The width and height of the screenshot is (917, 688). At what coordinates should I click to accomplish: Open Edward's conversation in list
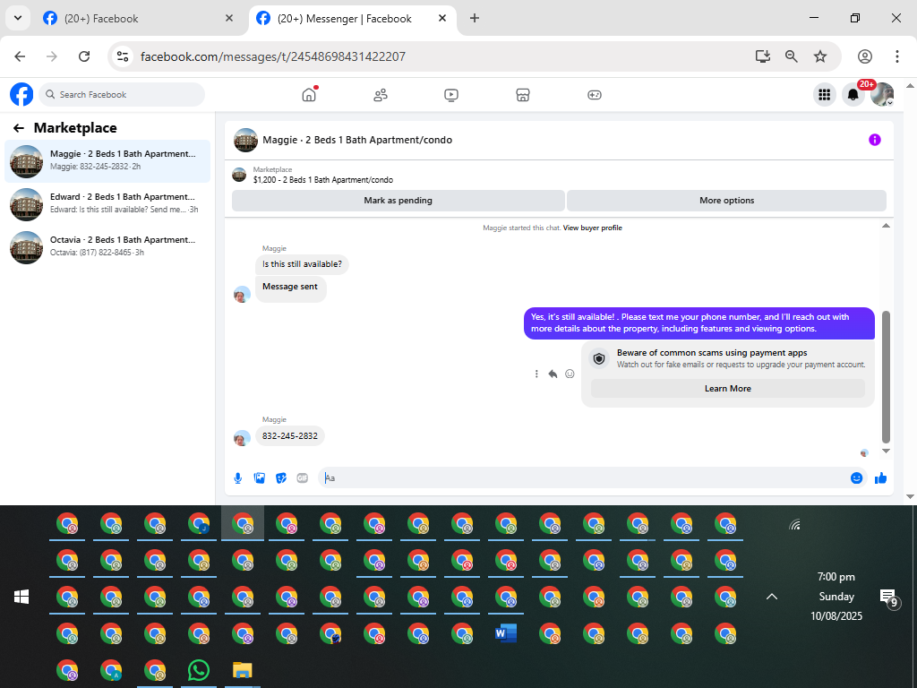pyautogui.click(x=107, y=204)
